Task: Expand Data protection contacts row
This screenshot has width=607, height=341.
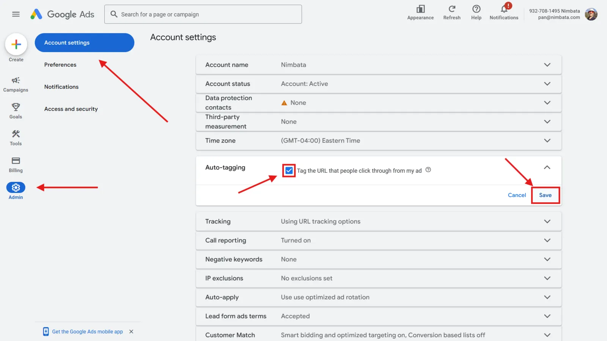Action: [x=379, y=103]
